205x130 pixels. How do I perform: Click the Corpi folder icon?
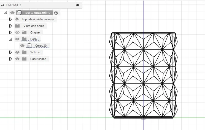click(x=24, y=39)
